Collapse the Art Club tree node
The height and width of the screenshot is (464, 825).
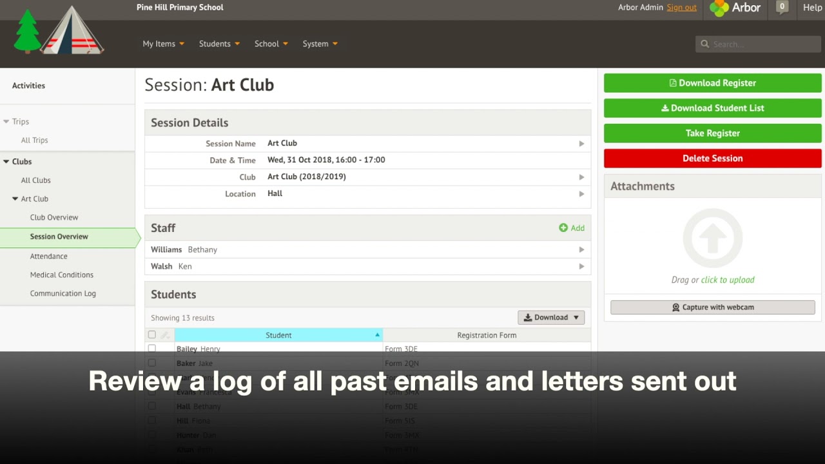click(15, 199)
